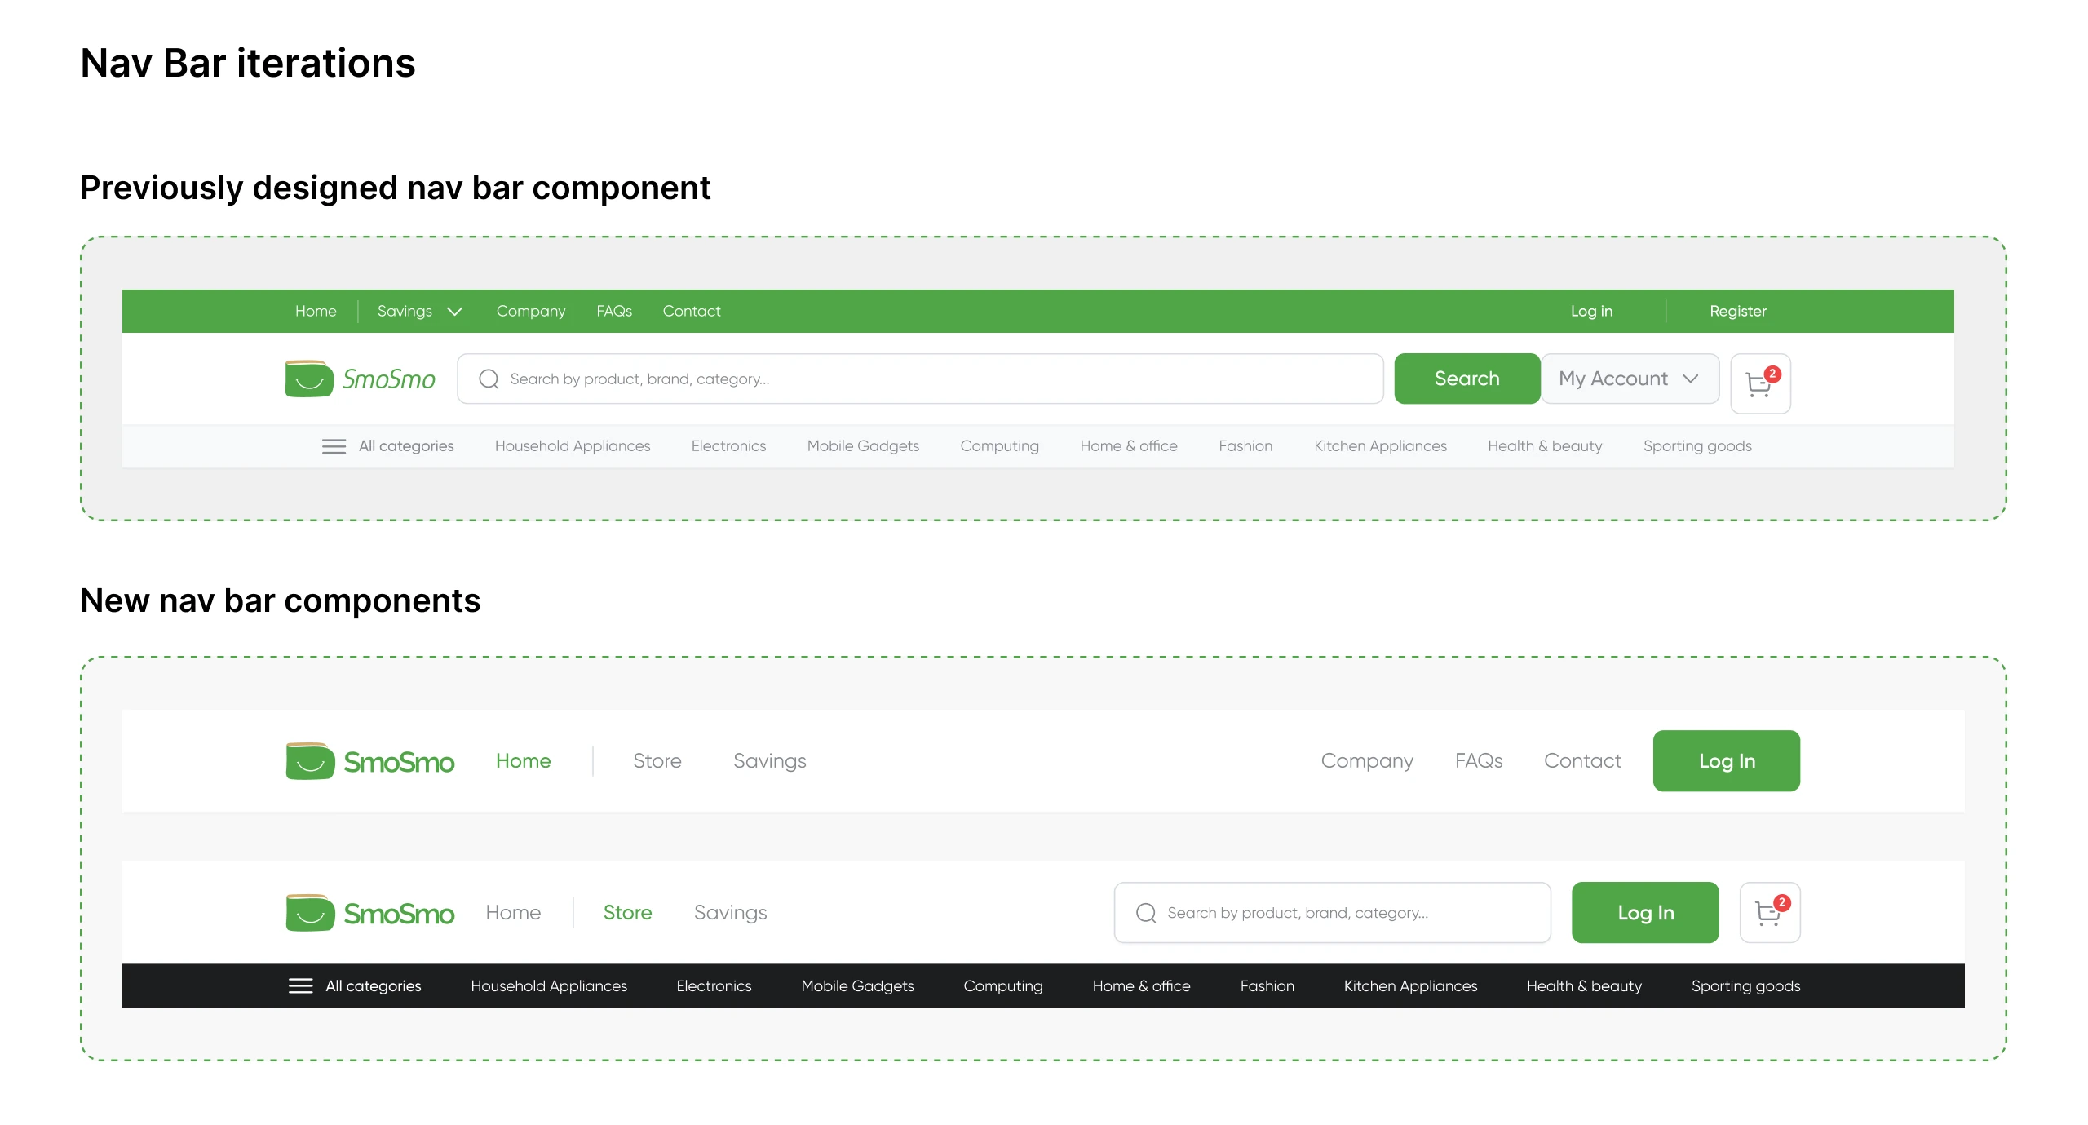
Task: Click Log in link in the green top bar
Action: (x=1591, y=311)
